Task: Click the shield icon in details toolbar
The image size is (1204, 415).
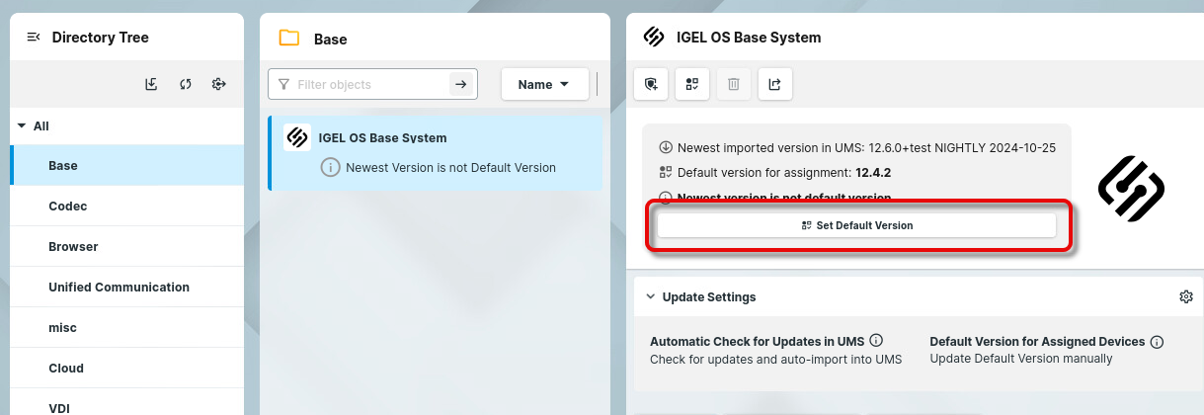Action: (x=651, y=85)
